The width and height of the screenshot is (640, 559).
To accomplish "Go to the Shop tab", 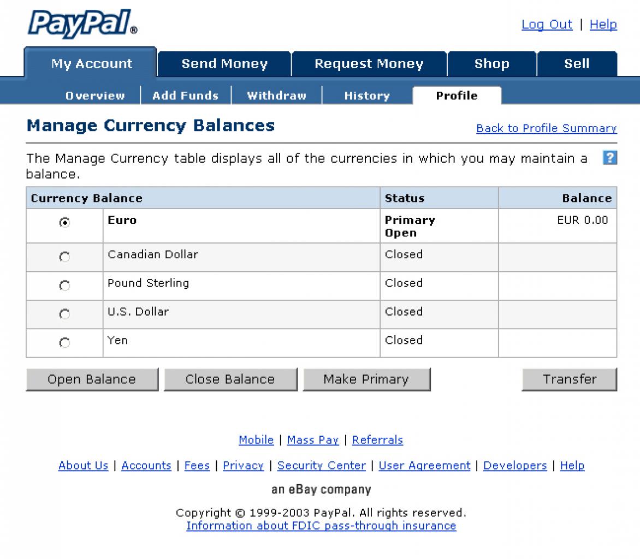I will tap(492, 64).
